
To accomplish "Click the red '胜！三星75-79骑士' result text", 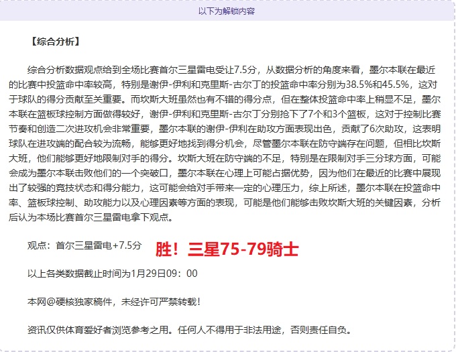I will pos(227,249).
